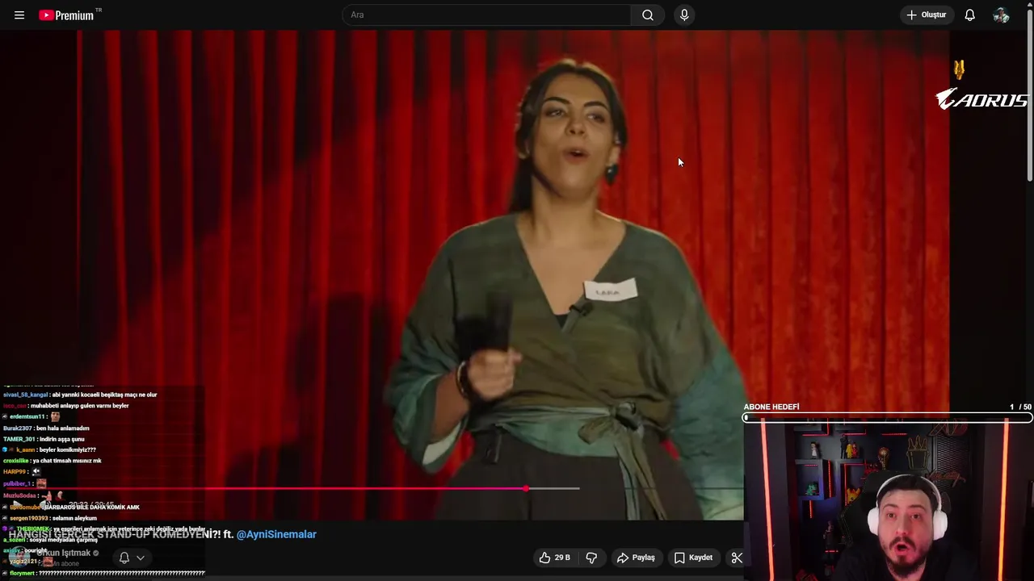Share the video via 'Paylaş'
The width and height of the screenshot is (1034, 581).
[x=636, y=558]
